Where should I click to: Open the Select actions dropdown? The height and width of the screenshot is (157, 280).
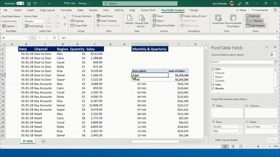[x=159, y=21]
